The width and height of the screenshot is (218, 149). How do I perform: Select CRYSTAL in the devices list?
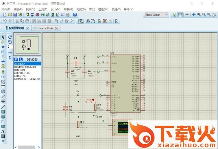(x=20, y=76)
